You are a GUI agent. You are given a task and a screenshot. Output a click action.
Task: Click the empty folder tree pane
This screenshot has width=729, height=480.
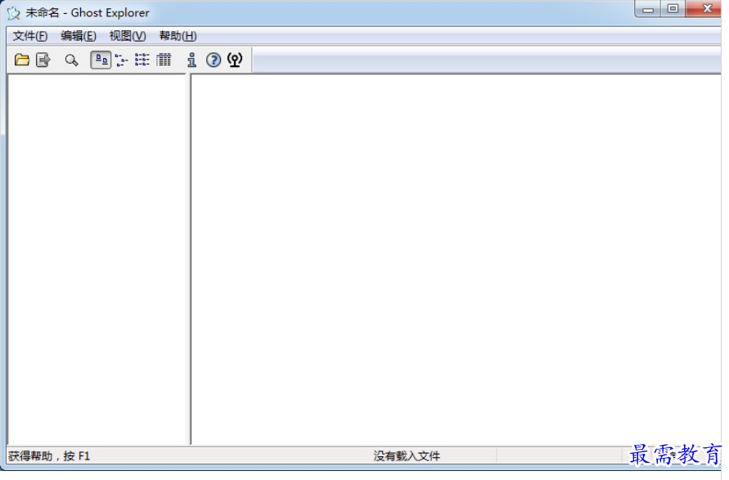tap(97, 259)
